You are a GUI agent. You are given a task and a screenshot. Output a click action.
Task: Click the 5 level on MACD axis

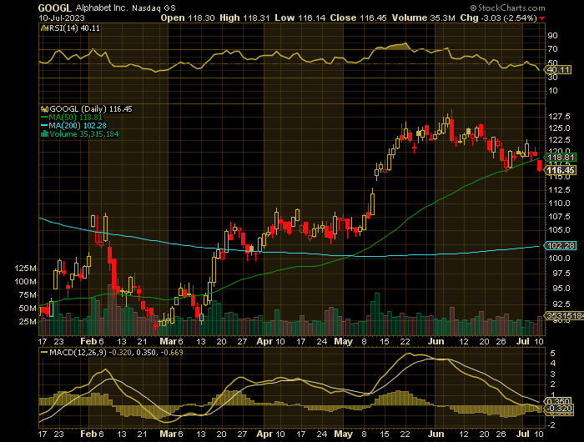(552, 353)
